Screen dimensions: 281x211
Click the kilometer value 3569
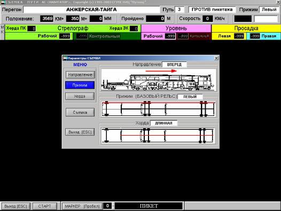coord(47,19)
